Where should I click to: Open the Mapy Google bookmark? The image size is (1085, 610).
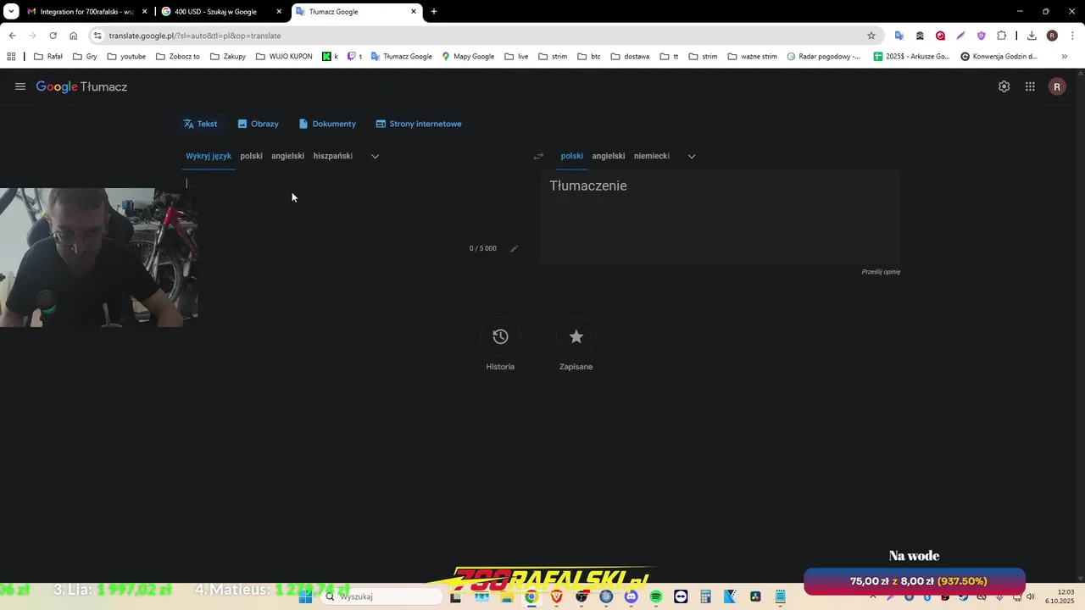point(468,57)
